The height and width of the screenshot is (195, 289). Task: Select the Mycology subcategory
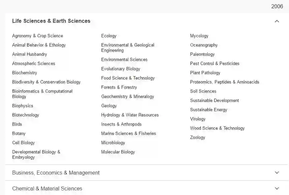(x=199, y=36)
